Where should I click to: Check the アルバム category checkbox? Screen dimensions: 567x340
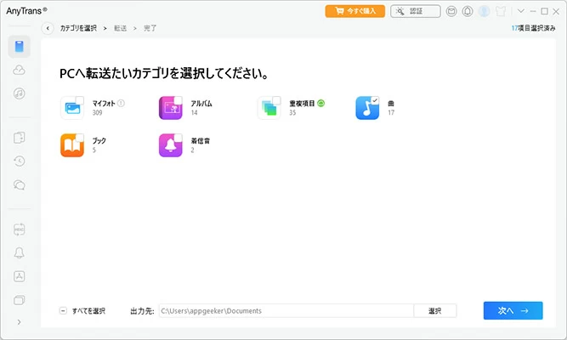point(178,100)
